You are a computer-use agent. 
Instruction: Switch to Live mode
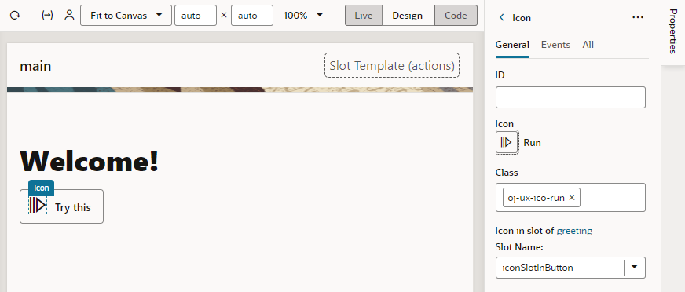(364, 16)
